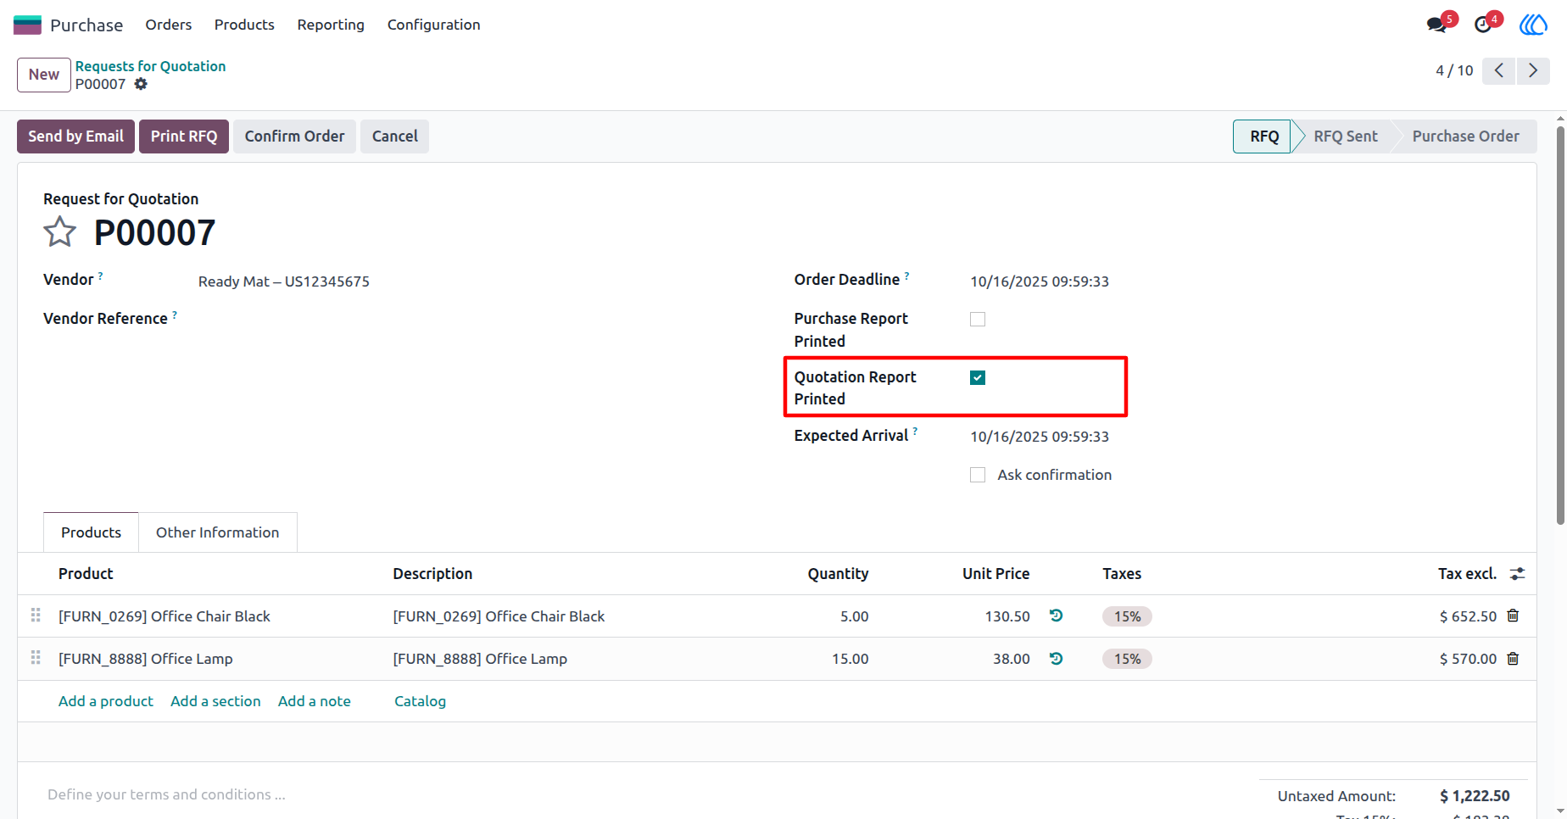Go to previous record arrow
The height and width of the screenshot is (819, 1567).
pyautogui.click(x=1499, y=70)
